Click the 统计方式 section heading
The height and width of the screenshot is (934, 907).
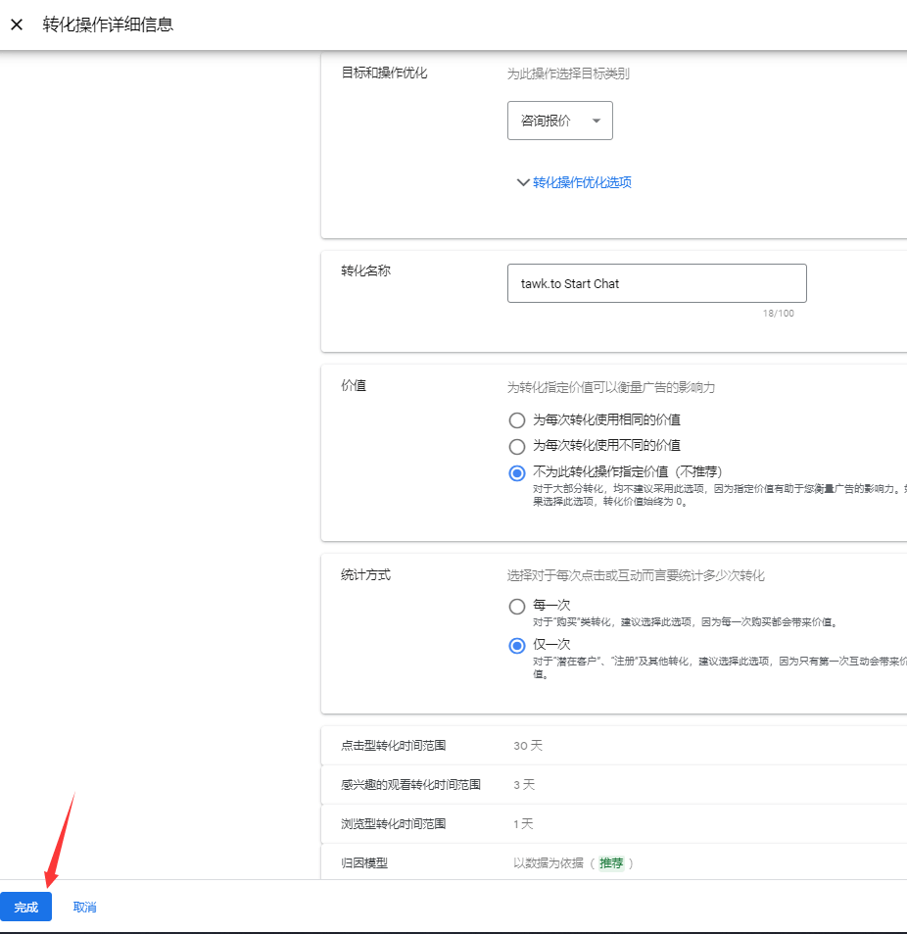click(x=365, y=575)
